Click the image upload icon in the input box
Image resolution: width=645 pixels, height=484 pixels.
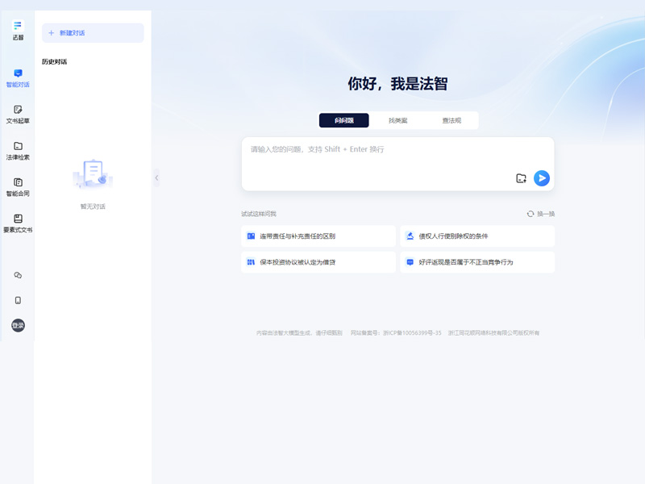(519, 177)
